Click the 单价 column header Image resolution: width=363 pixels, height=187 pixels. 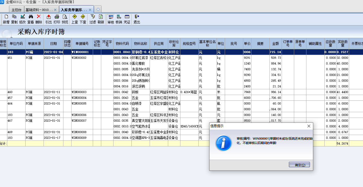pos(247,44)
